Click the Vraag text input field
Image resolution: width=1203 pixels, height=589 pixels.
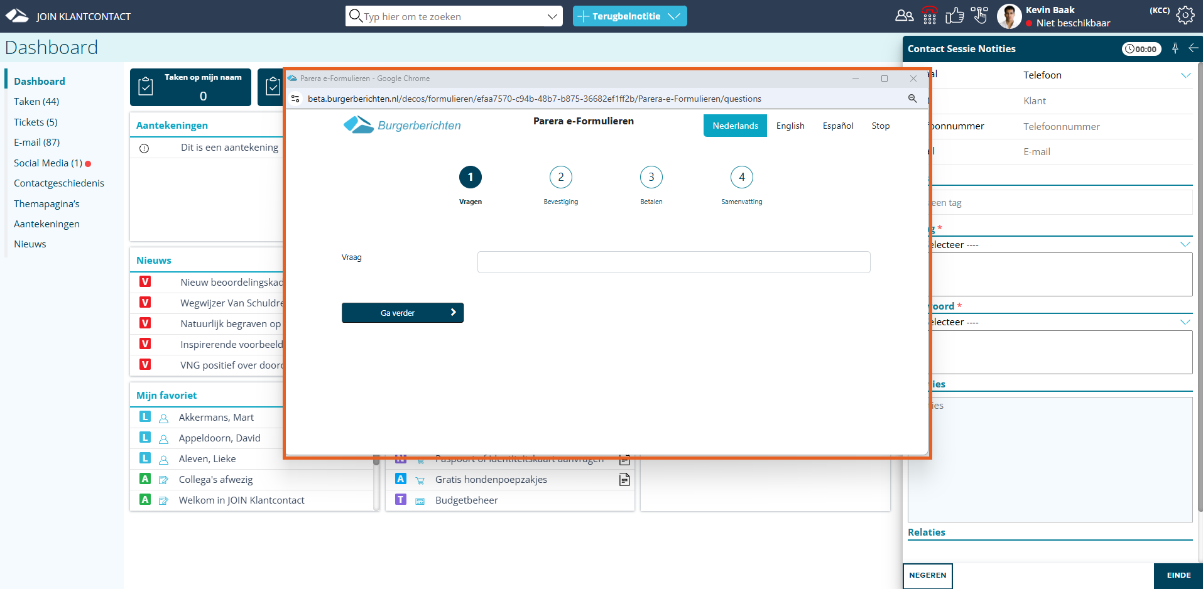(673, 262)
